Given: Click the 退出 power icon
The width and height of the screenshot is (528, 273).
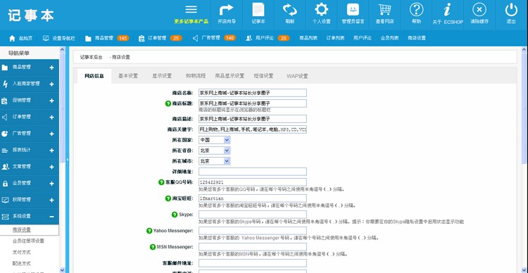Looking at the screenshot, I should click(511, 9).
